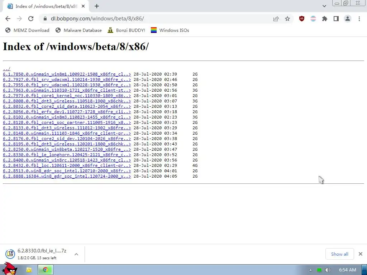The height and width of the screenshot is (275, 367).
Task: Open tab search dropdown arrow
Action: pos(324,6)
